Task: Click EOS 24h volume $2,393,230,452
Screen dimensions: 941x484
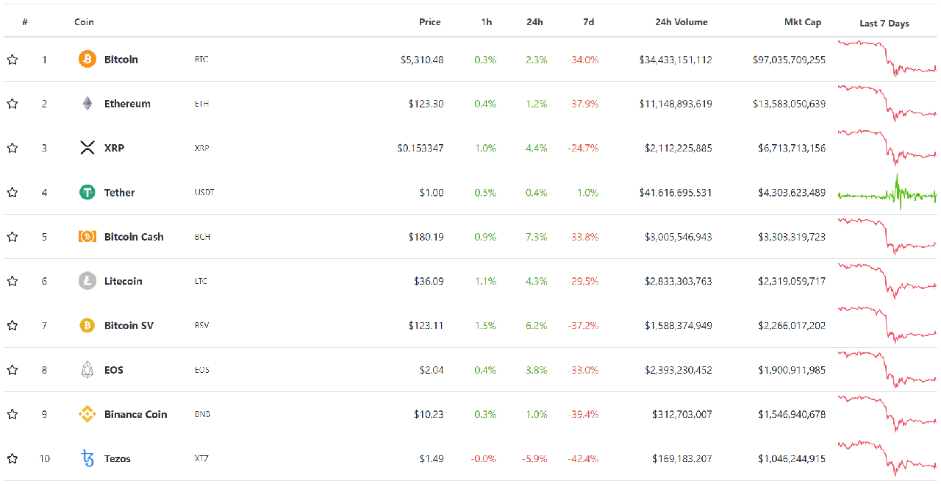Action: (679, 370)
